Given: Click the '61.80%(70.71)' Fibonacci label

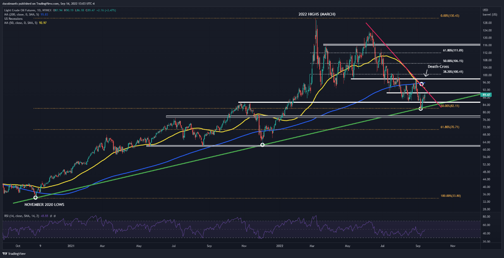Looking at the screenshot, I should pos(450,127).
